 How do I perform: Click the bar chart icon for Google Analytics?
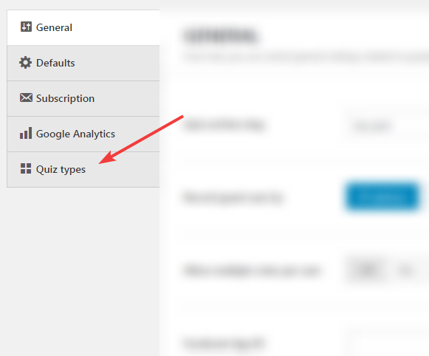26,133
